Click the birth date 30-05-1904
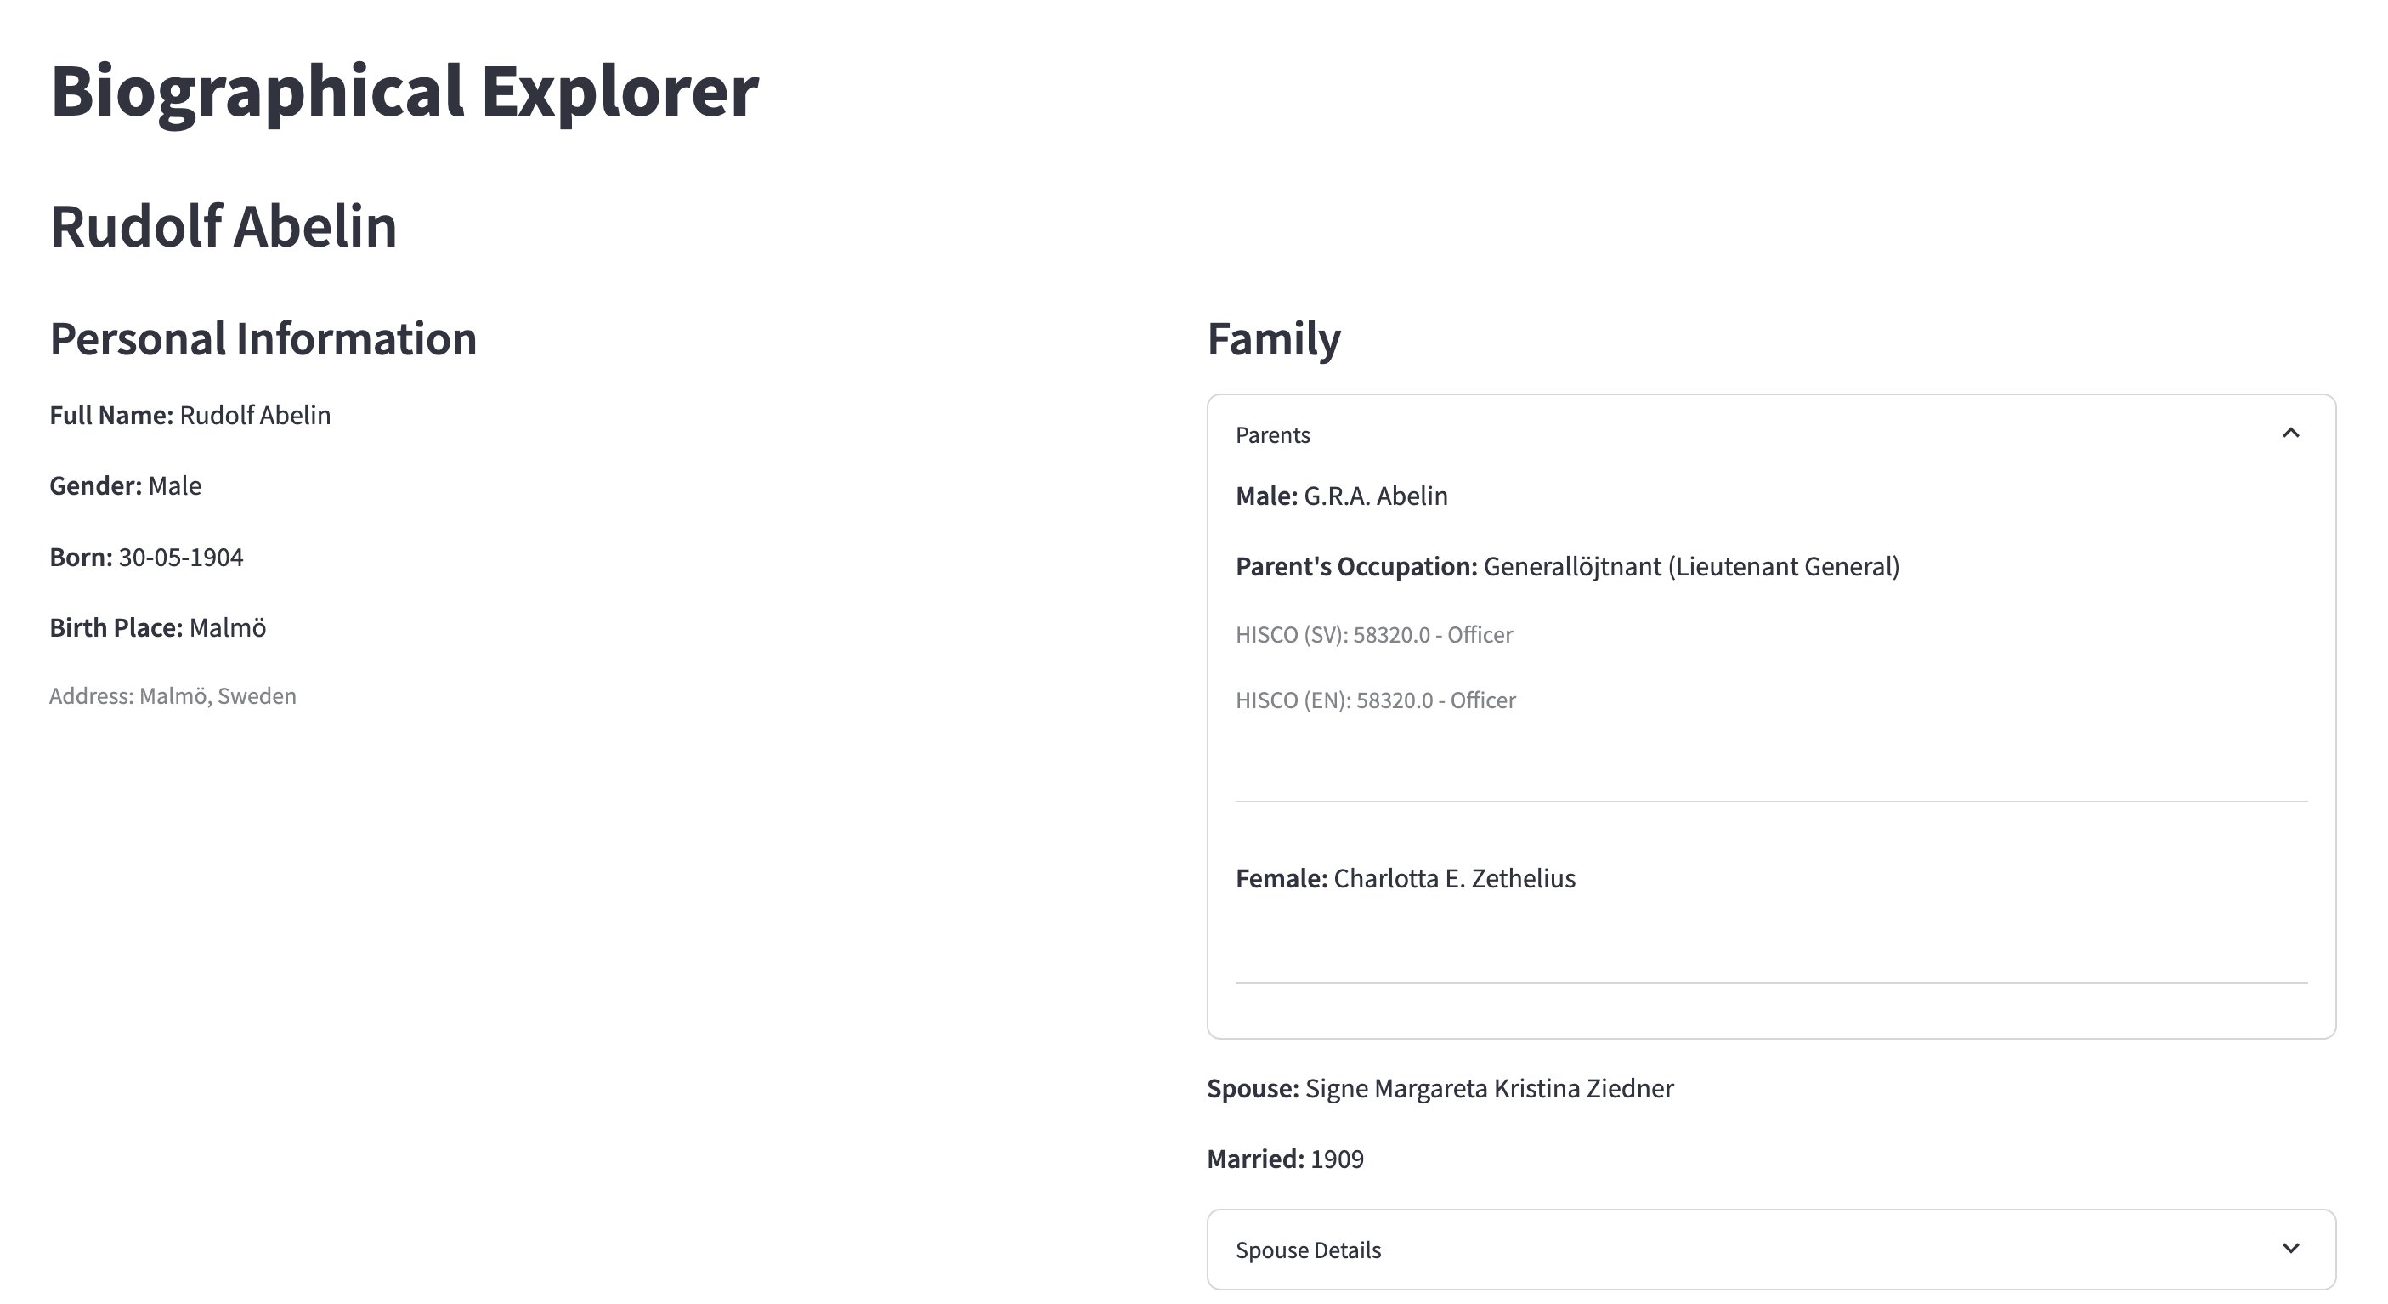Viewport: 2388px width, 1304px height. point(181,558)
